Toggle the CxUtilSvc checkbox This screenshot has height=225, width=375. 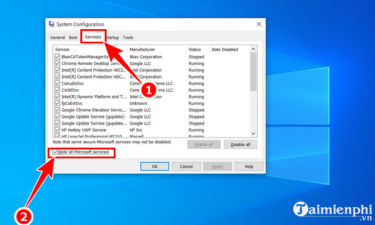(57, 90)
